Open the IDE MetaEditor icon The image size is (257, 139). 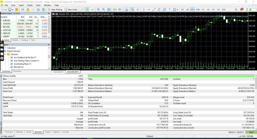point(23,10)
